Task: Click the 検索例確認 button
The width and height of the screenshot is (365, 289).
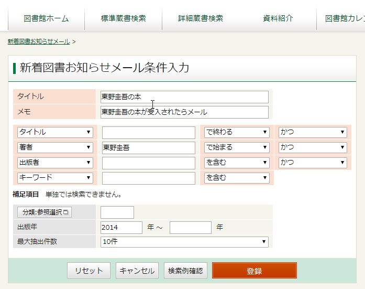Action: (x=186, y=271)
